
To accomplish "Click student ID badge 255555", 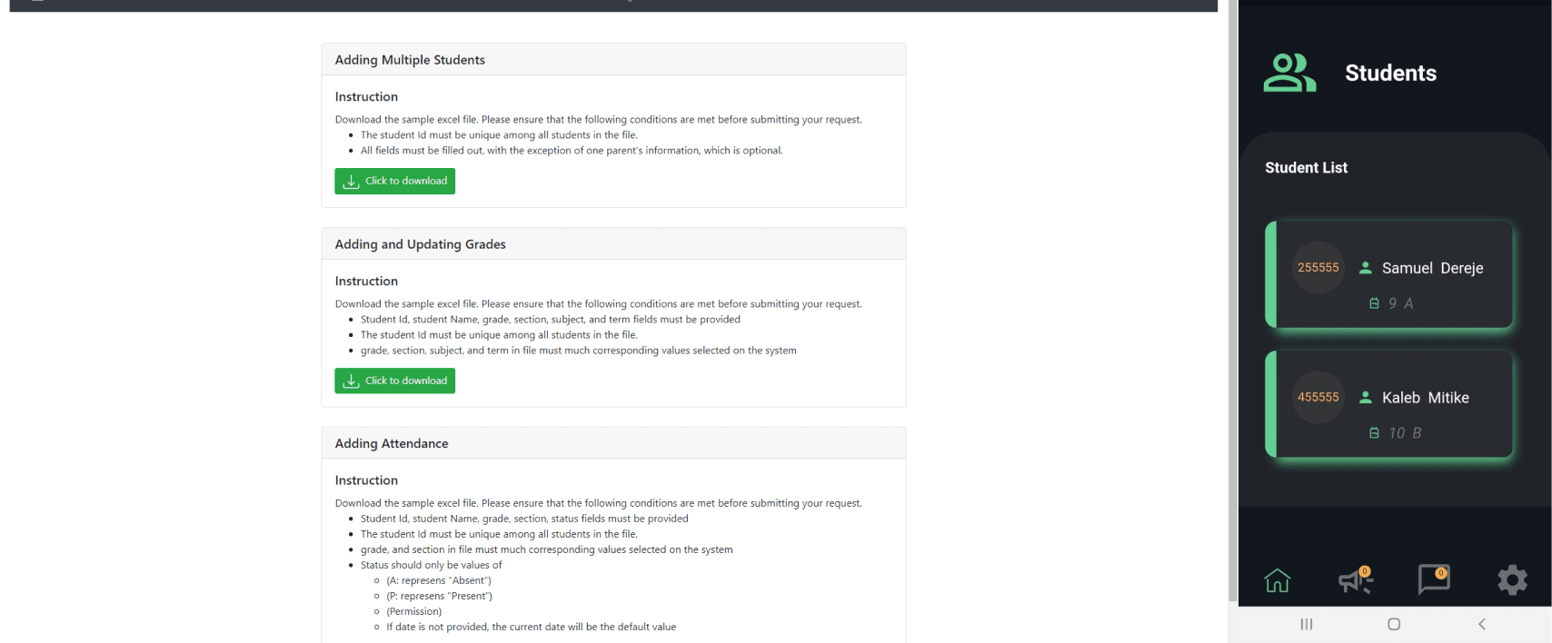I will coord(1318,268).
